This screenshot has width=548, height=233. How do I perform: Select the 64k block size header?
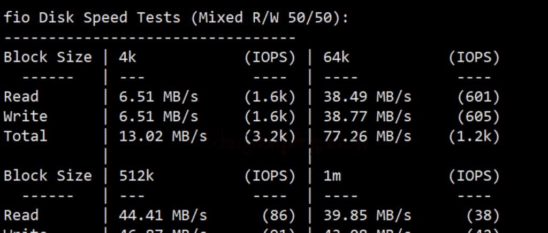pyautogui.click(x=336, y=57)
